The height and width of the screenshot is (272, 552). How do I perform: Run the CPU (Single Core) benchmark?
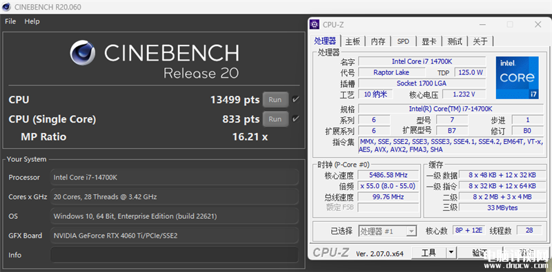click(275, 118)
